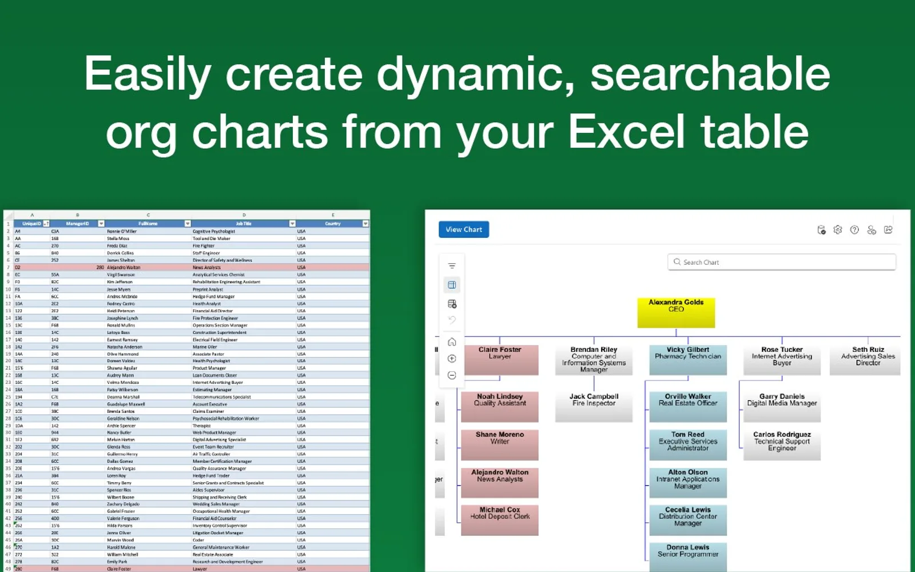Zoom in with the plus circle icon
Viewport: 915px width, 572px height.
tap(452, 359)
